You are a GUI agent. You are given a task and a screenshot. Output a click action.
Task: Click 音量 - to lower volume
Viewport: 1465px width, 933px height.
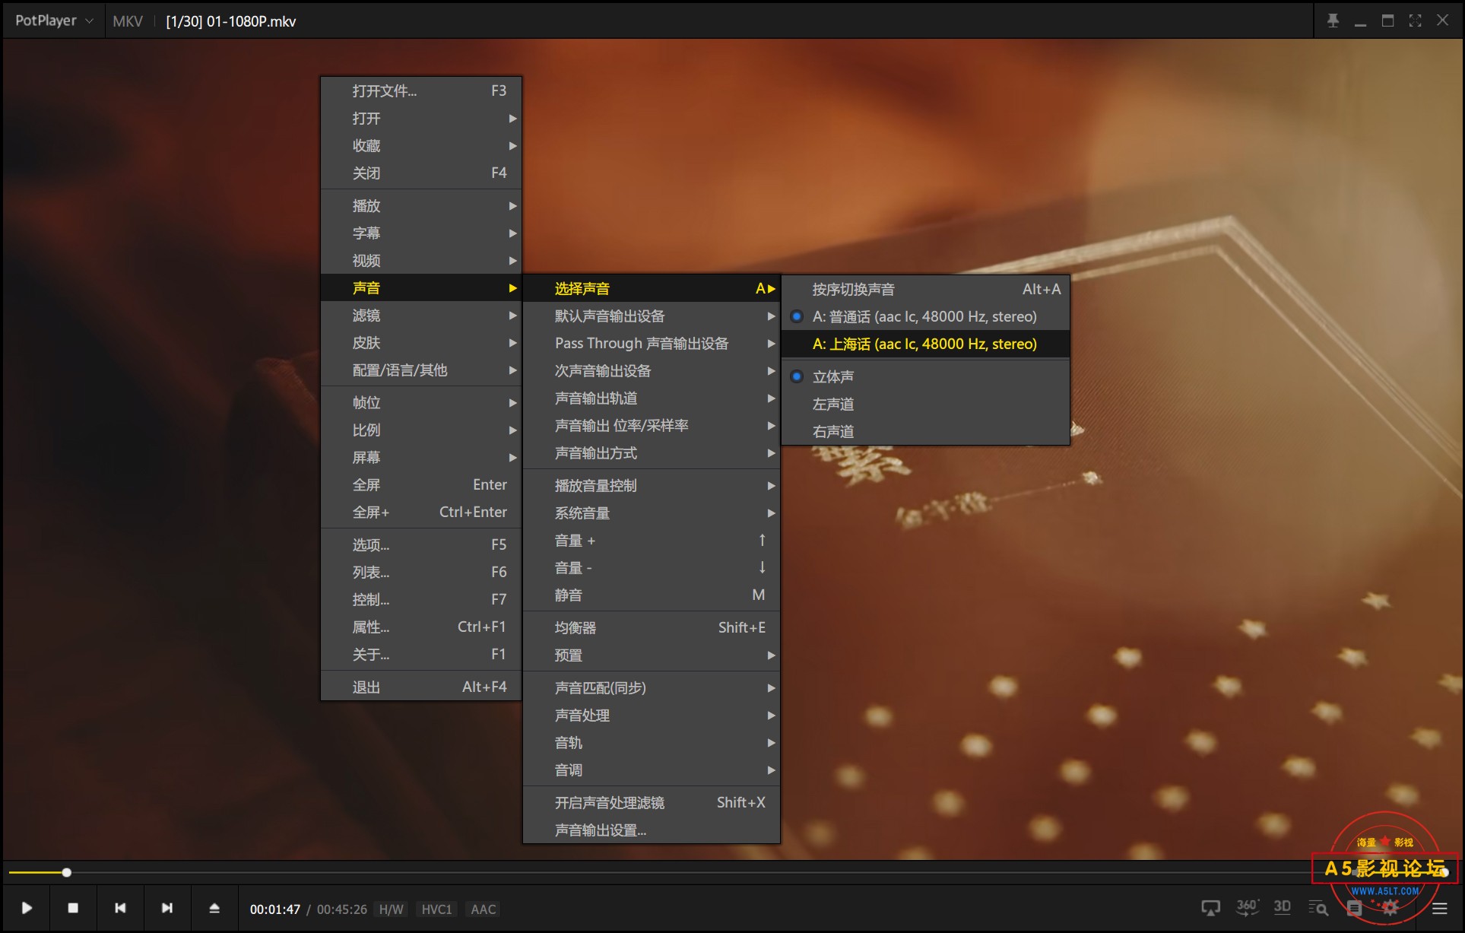pyautogui.click(x=652, y=567)
